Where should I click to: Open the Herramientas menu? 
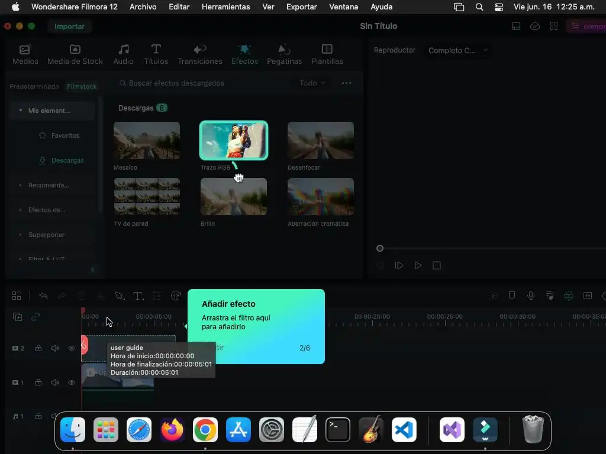click(225, 7)
